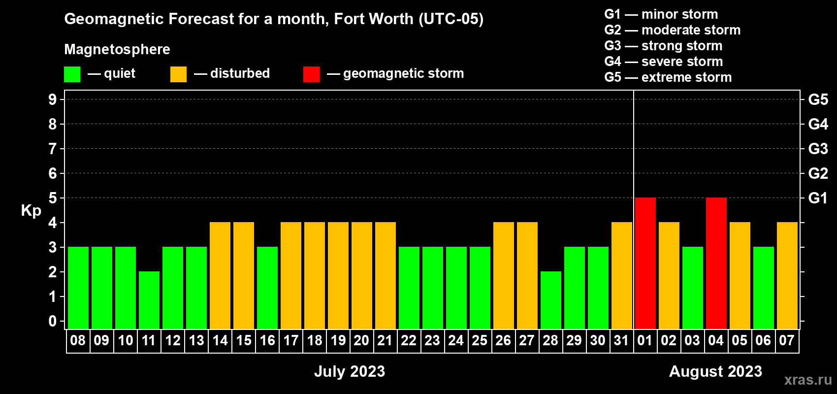Select the red bar for August 01

645,263
